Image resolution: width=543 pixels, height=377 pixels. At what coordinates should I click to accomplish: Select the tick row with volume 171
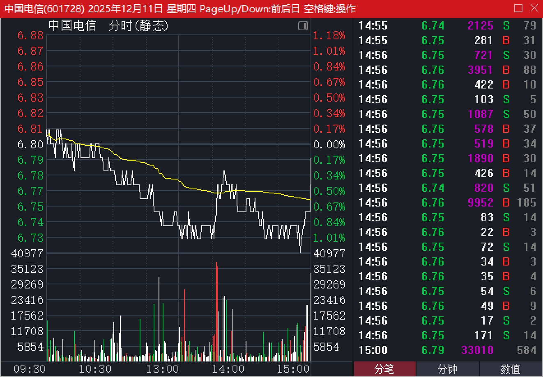[x=448, y=335]
